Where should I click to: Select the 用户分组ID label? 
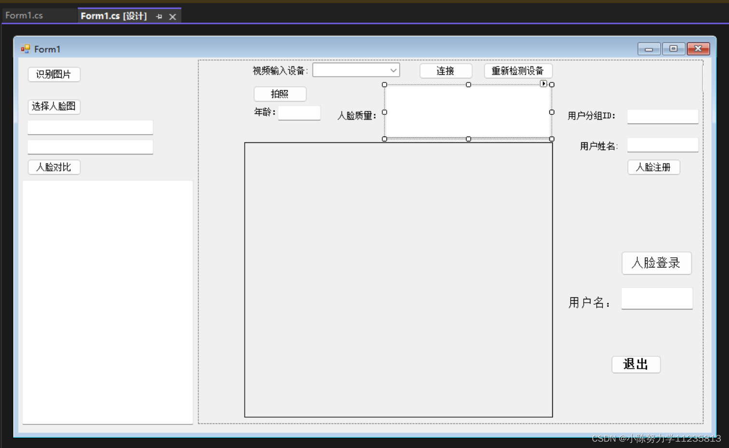point(591,116)
